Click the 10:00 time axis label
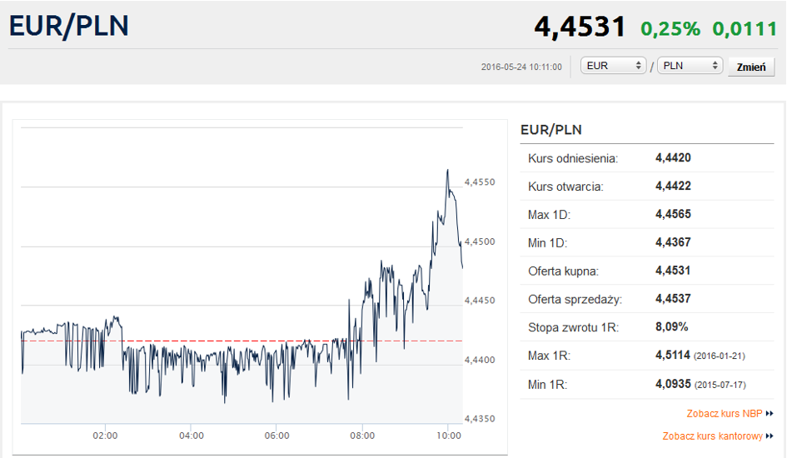The width and height of the screenshot is (787, 458). [x=448, y=436]
